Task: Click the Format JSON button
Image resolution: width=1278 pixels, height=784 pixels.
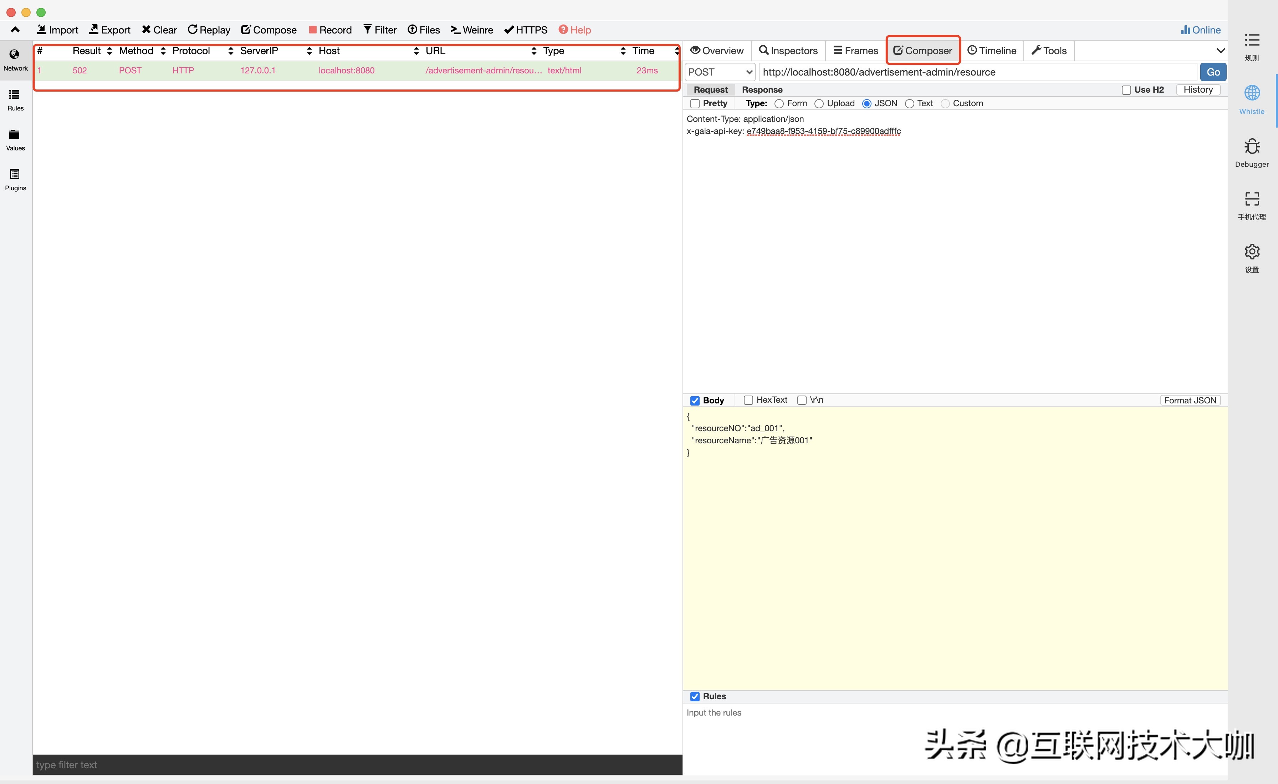Action: (1190, 400)
